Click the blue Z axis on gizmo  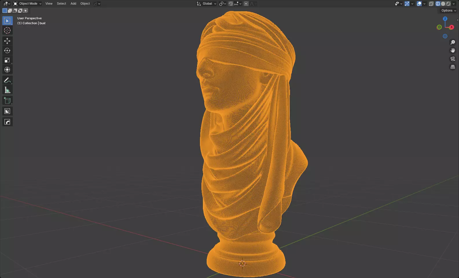coord(445,18)
